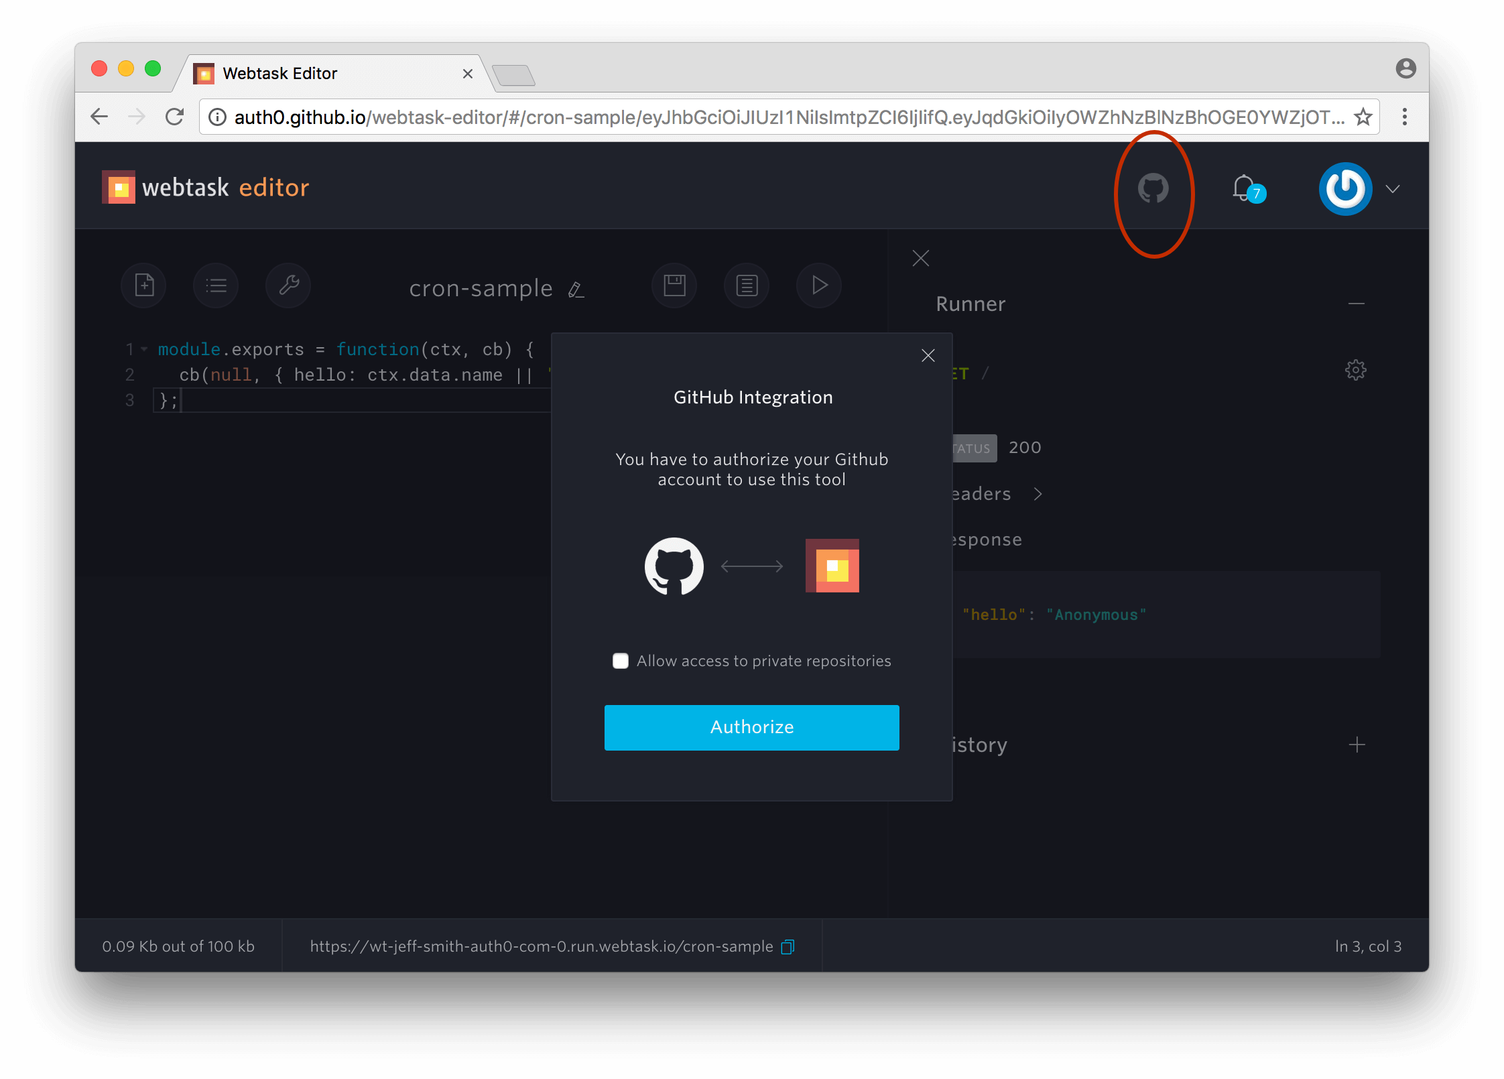Create a new webtask

coord(143,285)
